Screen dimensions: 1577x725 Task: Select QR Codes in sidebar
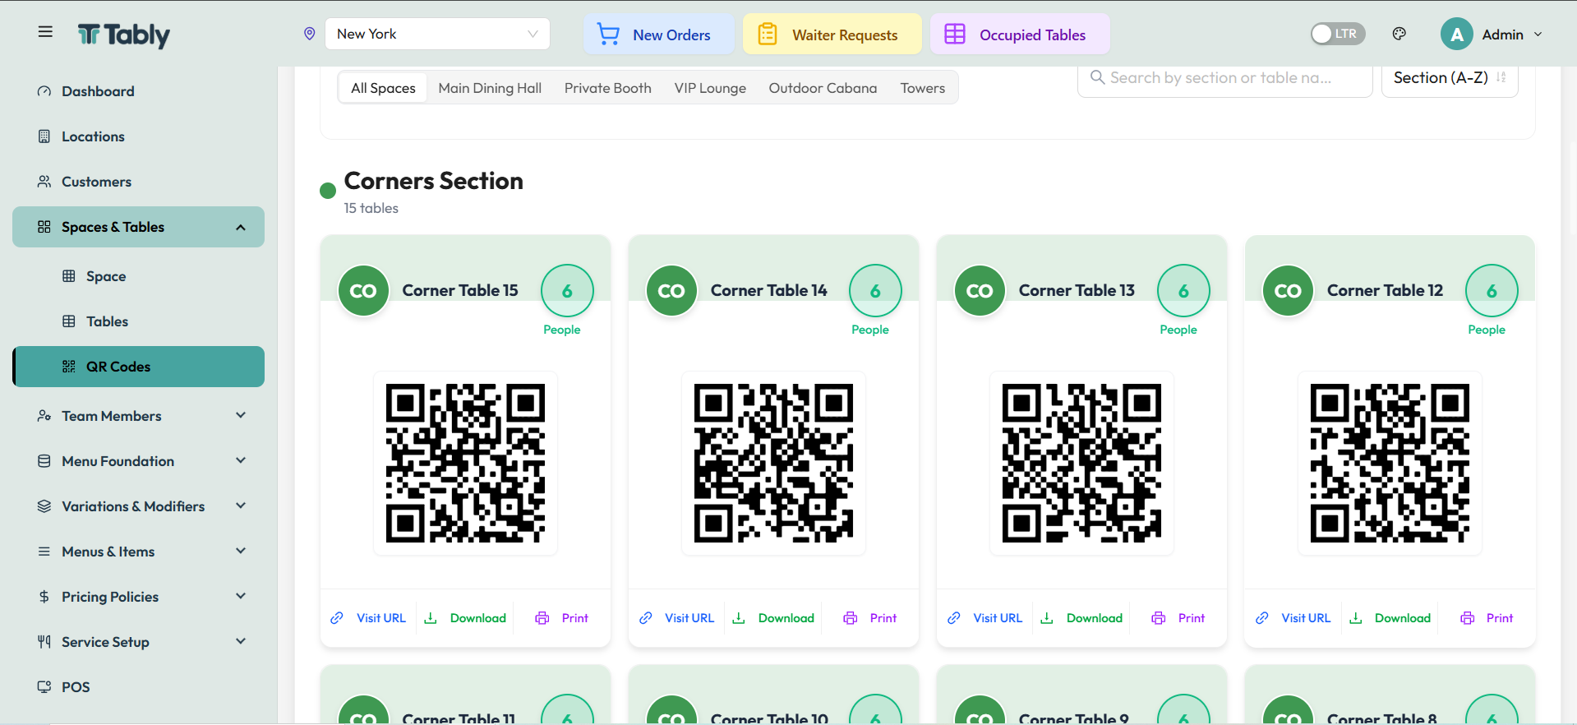(138, 367)
